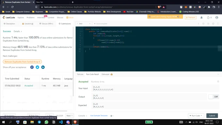Open the notifications bell

(201, 17)
